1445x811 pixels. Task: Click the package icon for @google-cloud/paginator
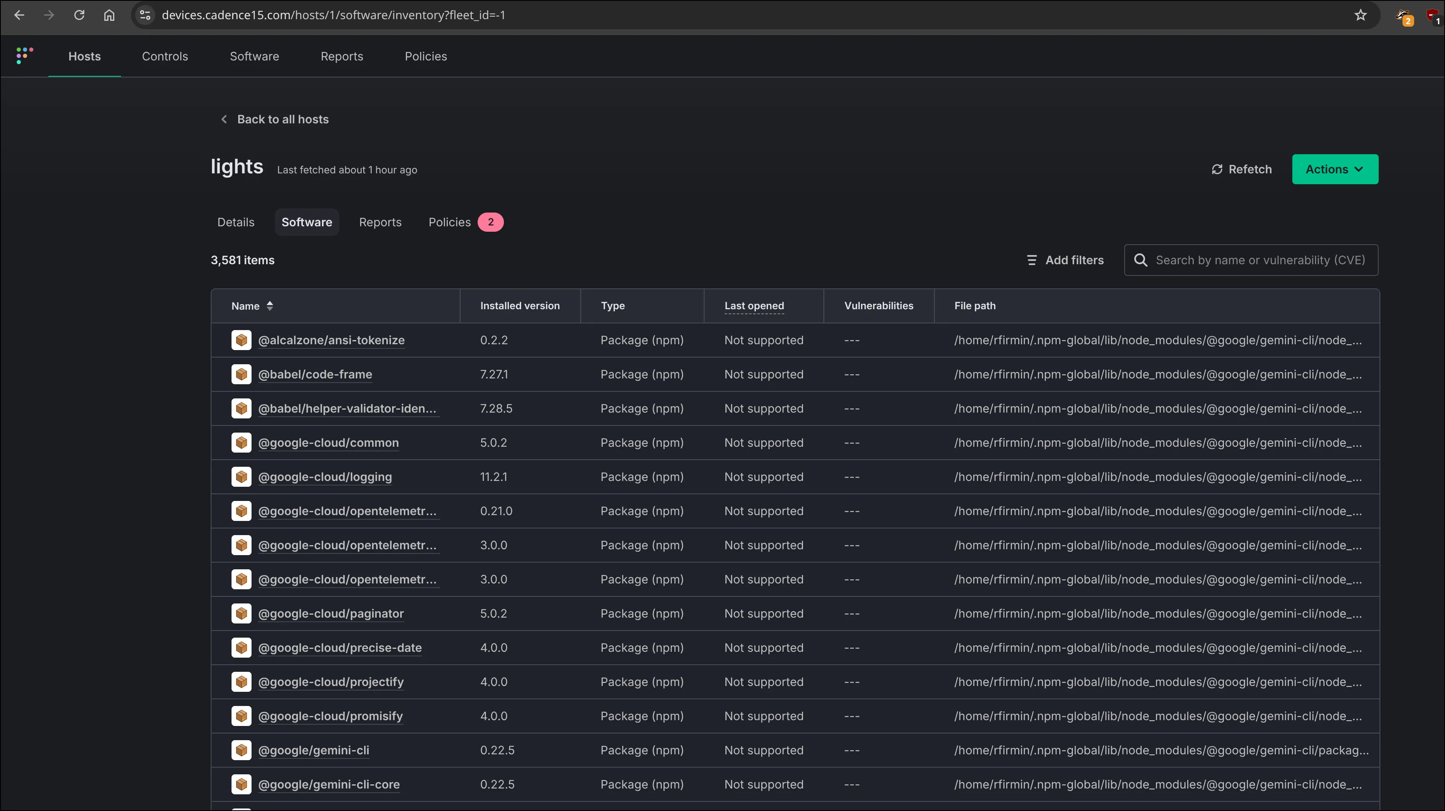[241, 614]
